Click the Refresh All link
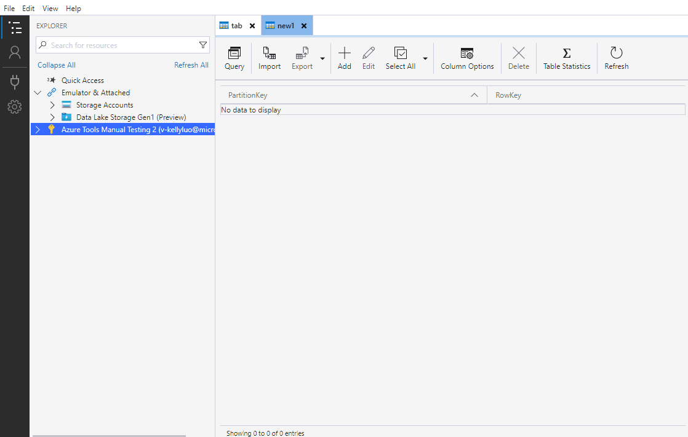The width and height of the screenshot is (688, 437). pyautogui.click(x=191, y=65)
